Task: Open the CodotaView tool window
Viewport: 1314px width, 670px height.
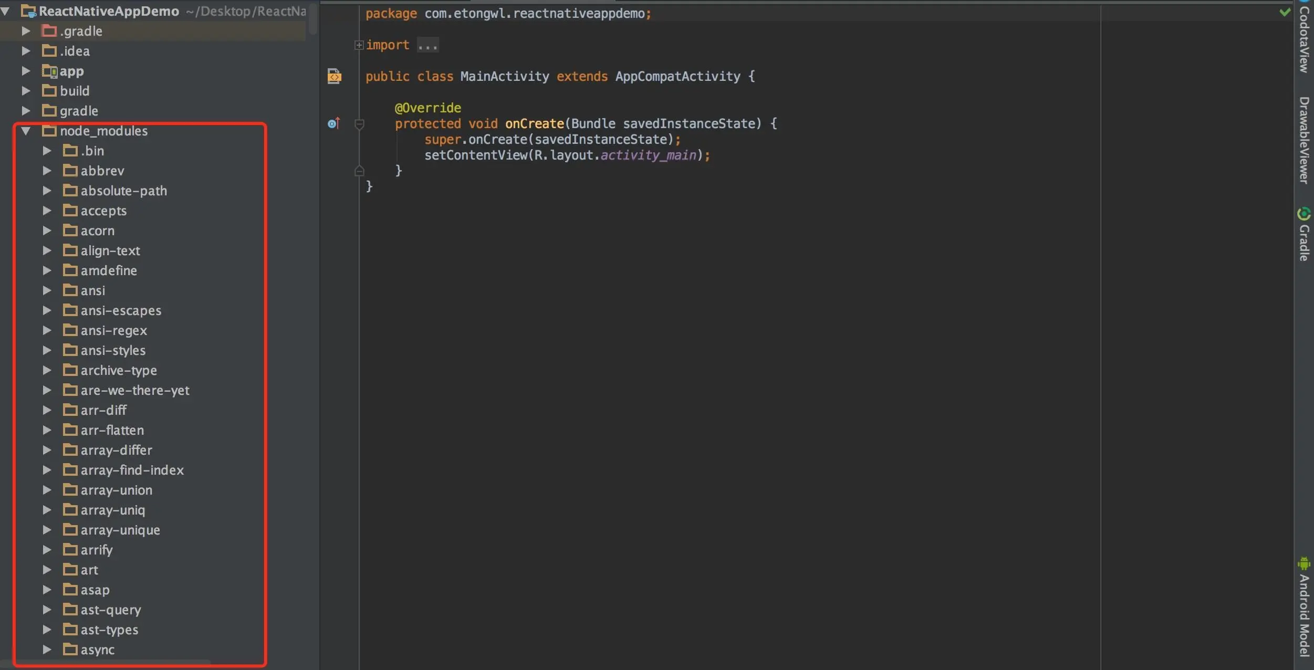Action: 1304,38
